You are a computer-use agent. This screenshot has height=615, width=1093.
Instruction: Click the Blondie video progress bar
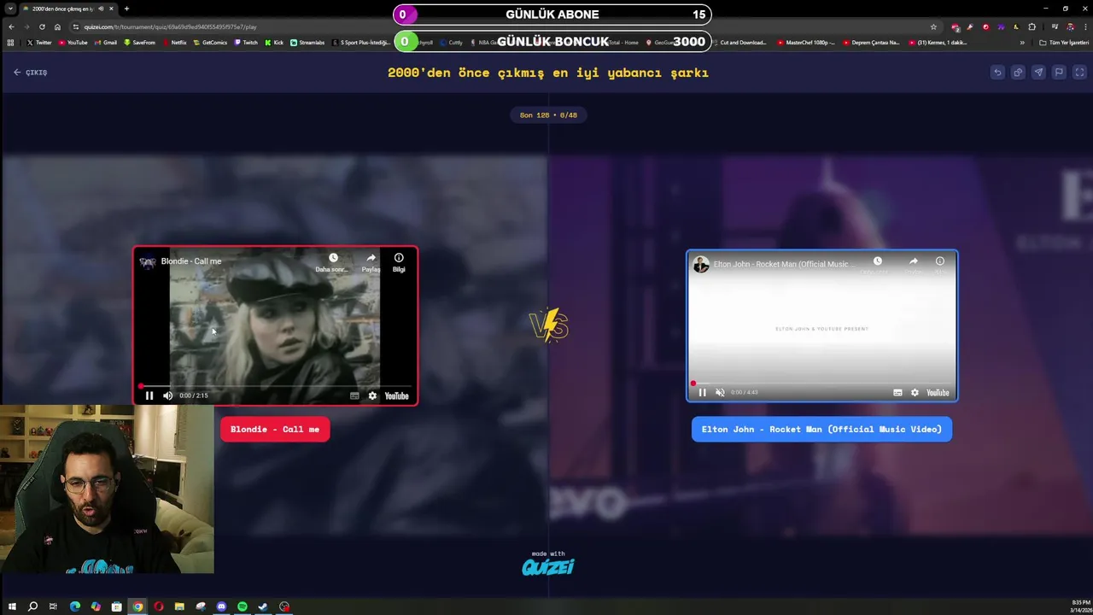(275, 386)
